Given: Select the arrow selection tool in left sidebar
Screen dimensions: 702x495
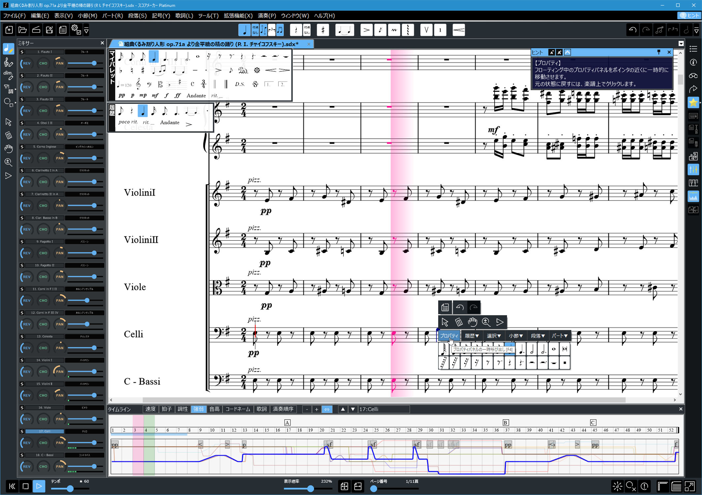Looking at the screenshot, I should pos(8,122).
